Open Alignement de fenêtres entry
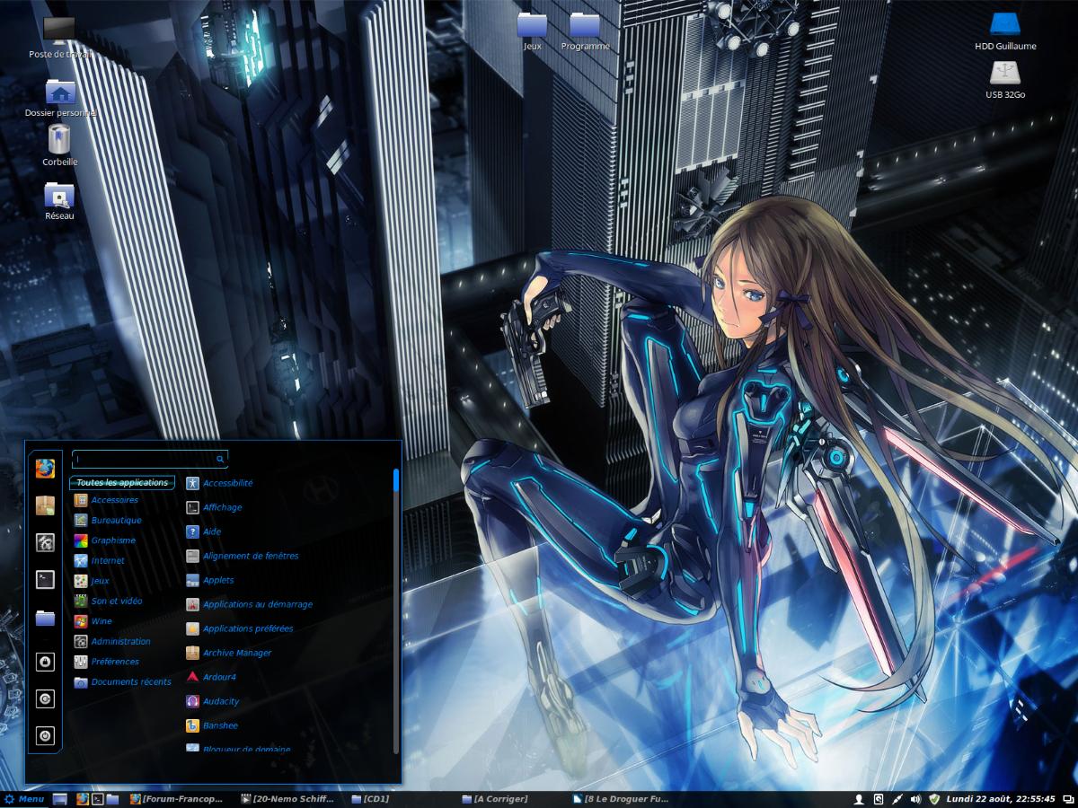1078x808 pixels. coord(242,556)
